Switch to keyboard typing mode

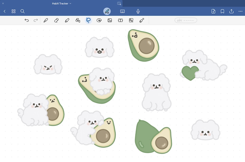123,11
